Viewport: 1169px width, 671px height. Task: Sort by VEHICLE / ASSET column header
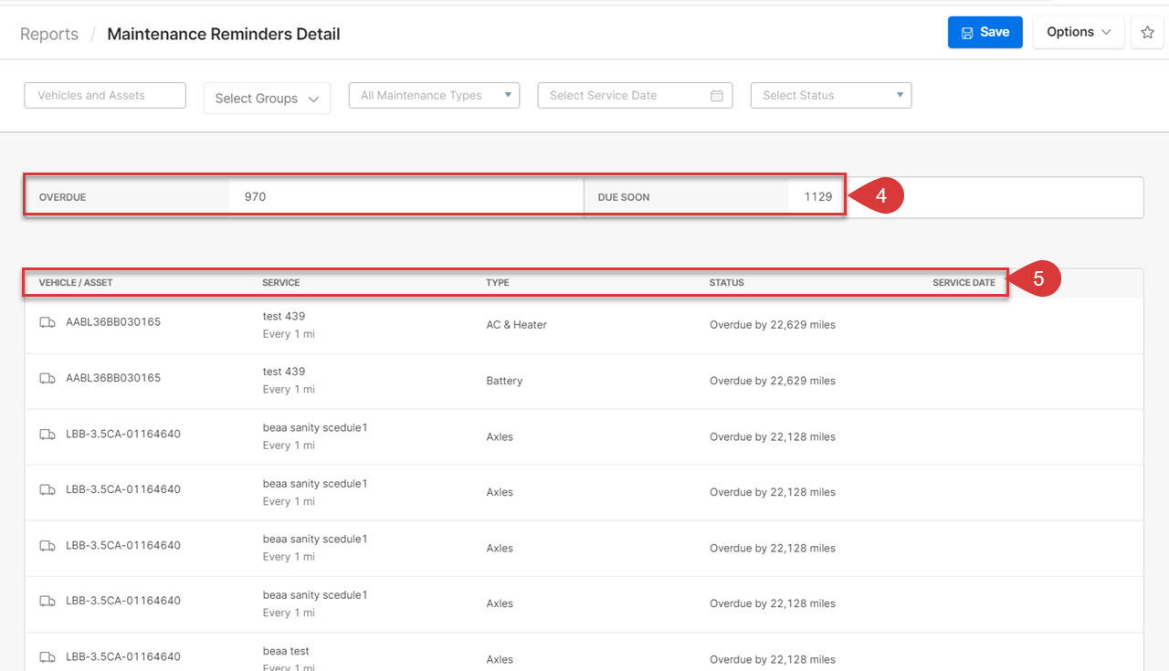click(76, 283)
